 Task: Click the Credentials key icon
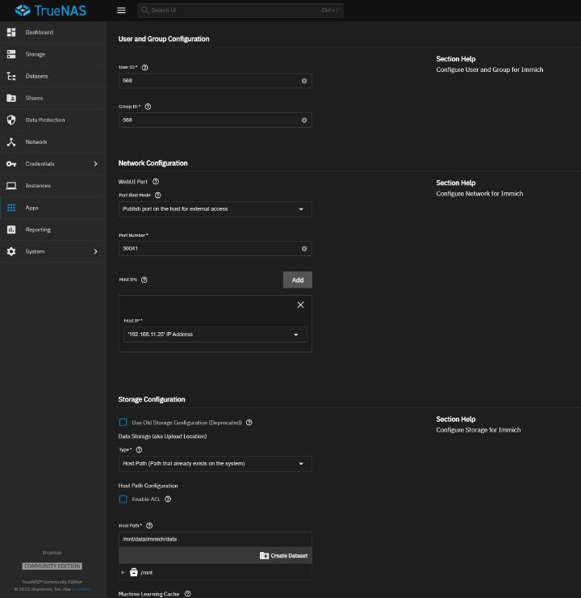tap(11, 164)
